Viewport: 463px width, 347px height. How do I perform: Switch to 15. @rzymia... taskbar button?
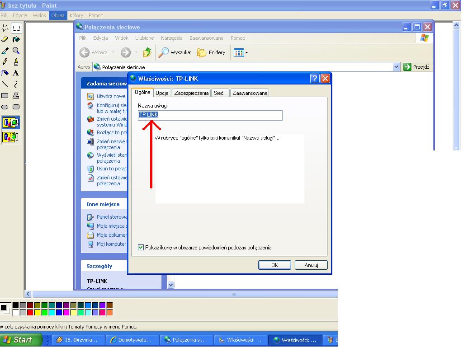[x=78, y=340]
